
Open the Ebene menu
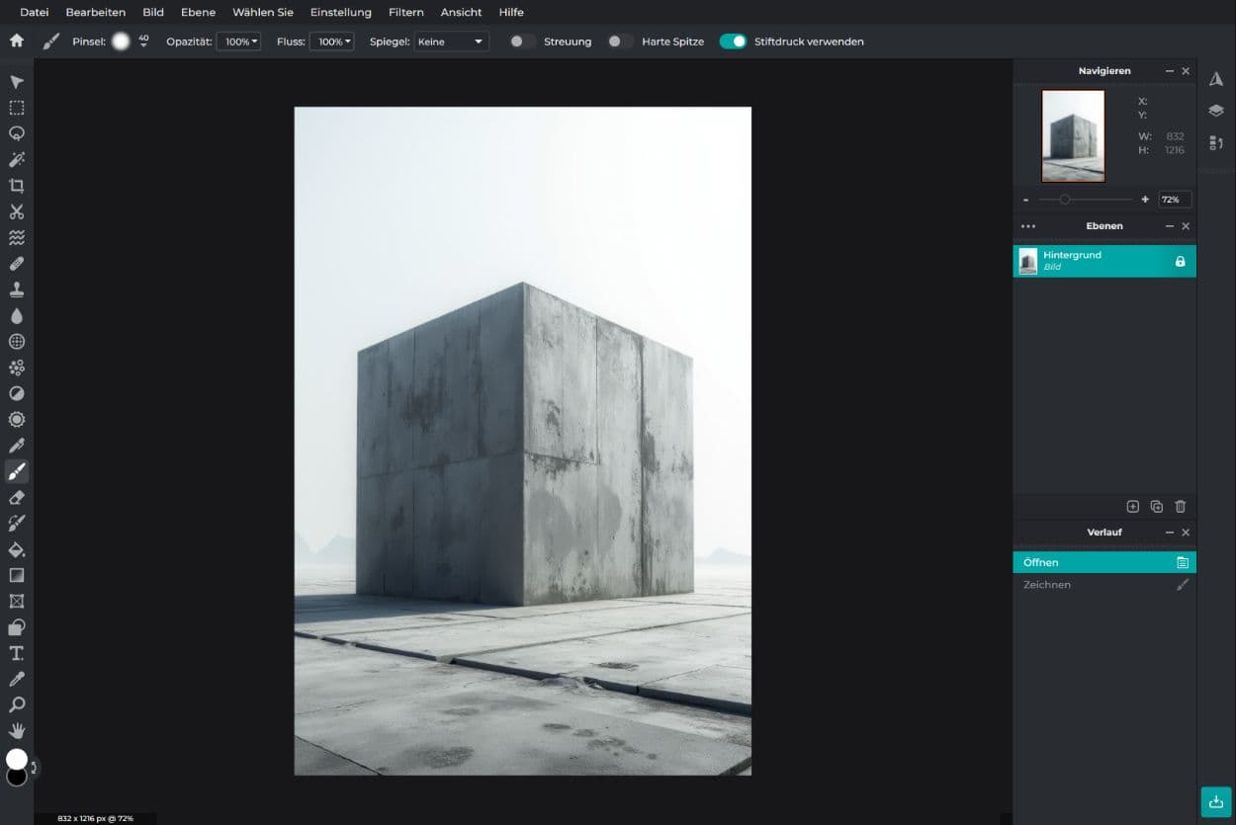click(198, 12)
